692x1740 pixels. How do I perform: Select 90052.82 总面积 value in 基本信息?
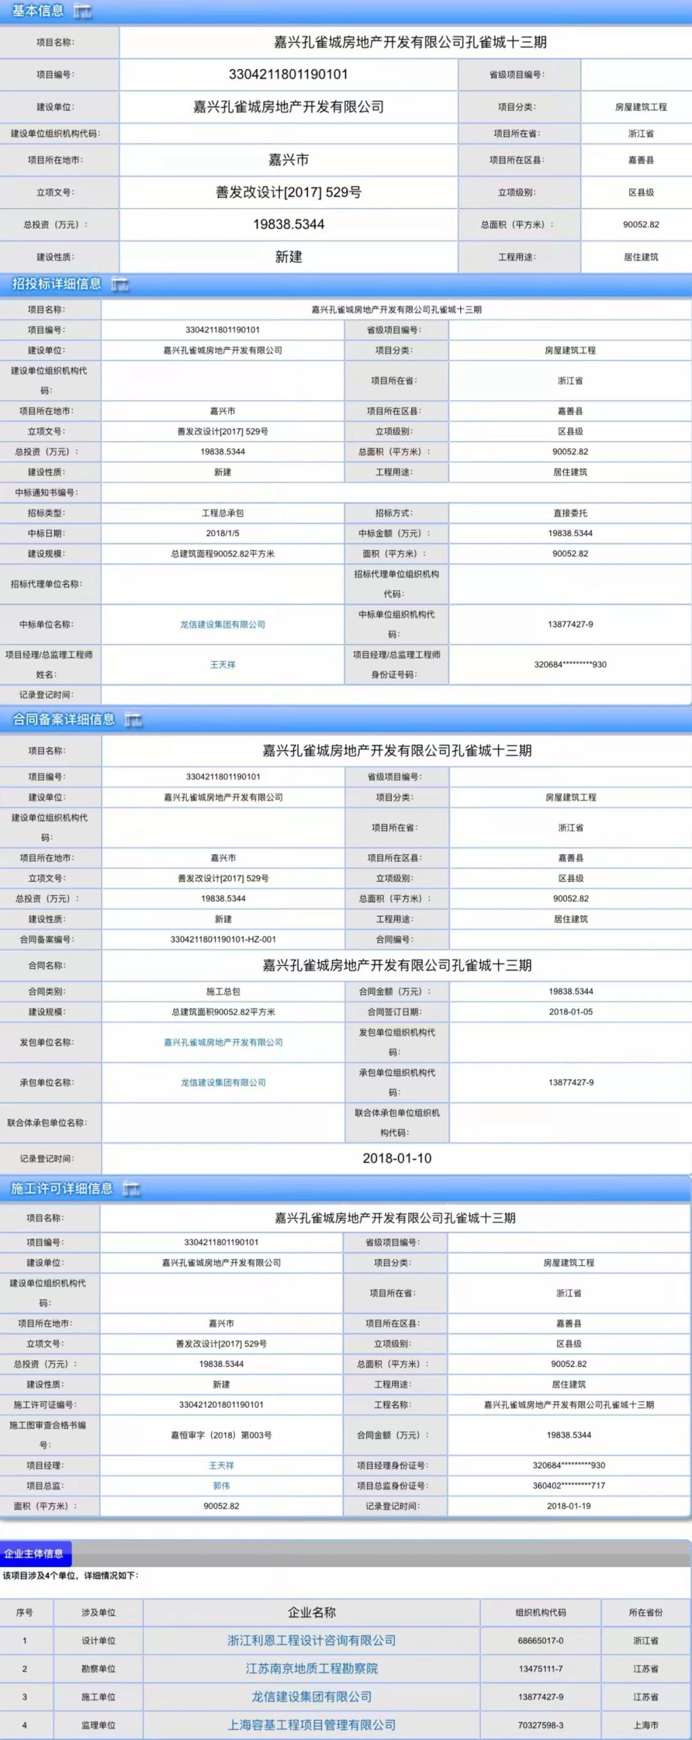641,224
